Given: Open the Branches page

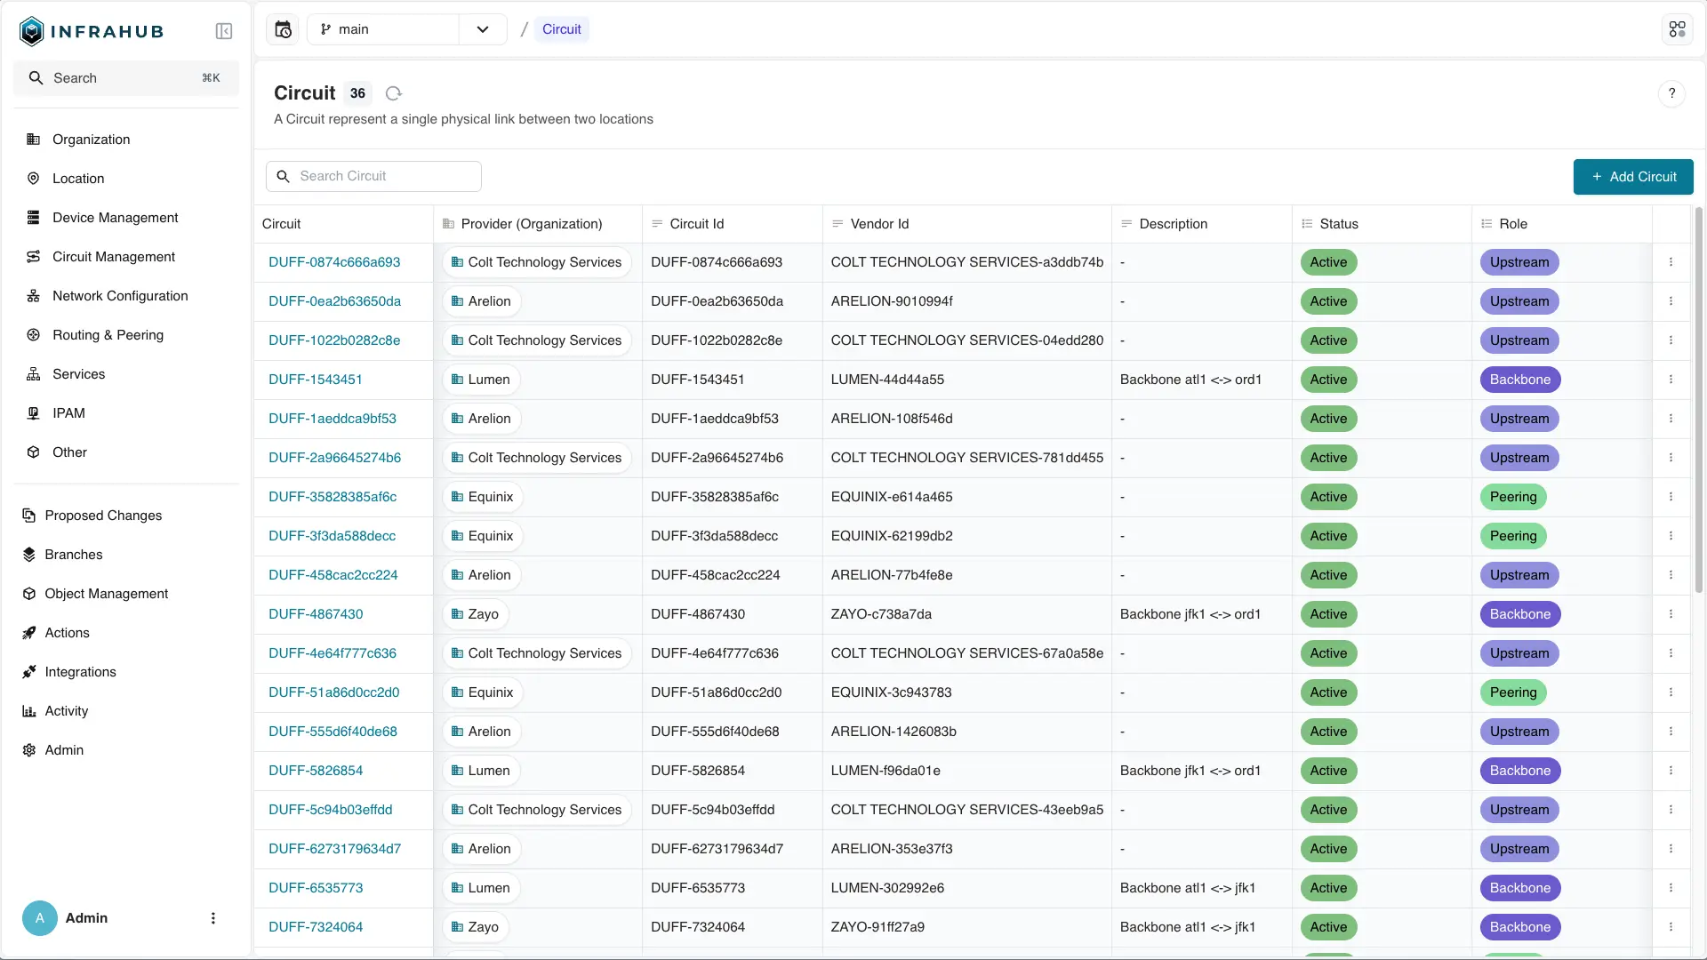Looking at the screenshot, I should [126, 555].
